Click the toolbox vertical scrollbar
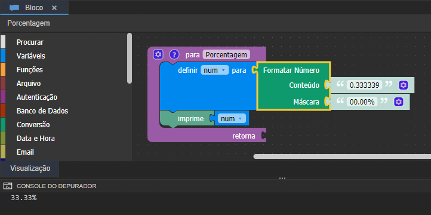Image resolution: width=431 pixels, height=215 pixels. pyautogui.click(x=130, y=59)
